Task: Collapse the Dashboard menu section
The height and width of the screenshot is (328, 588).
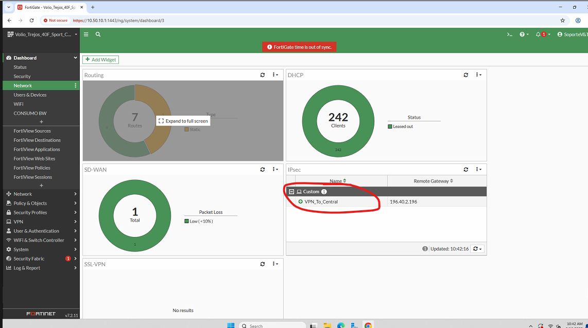Action: click(75, 58)
